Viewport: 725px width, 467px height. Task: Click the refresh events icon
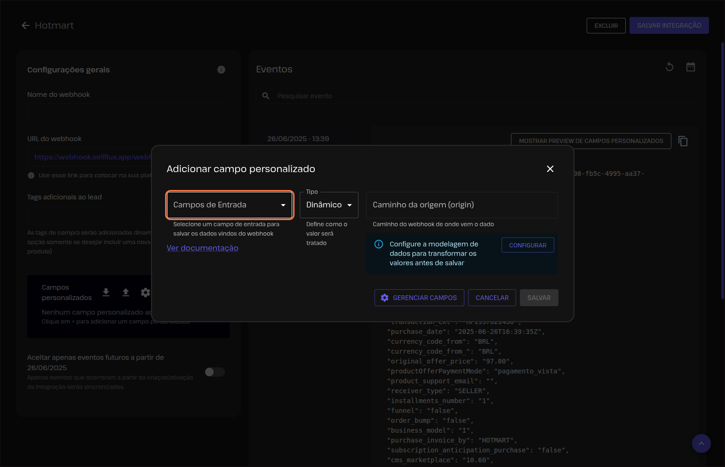[669, 67]
